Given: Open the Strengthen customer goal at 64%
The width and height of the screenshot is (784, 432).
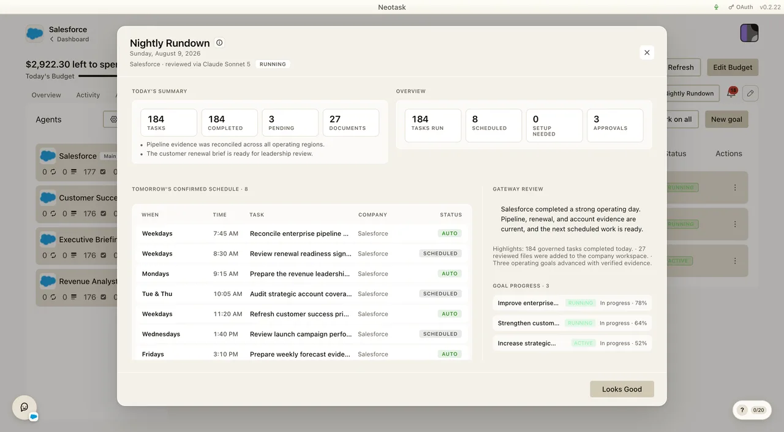Looking at the screenshot, I should click(x=572, y=323).
